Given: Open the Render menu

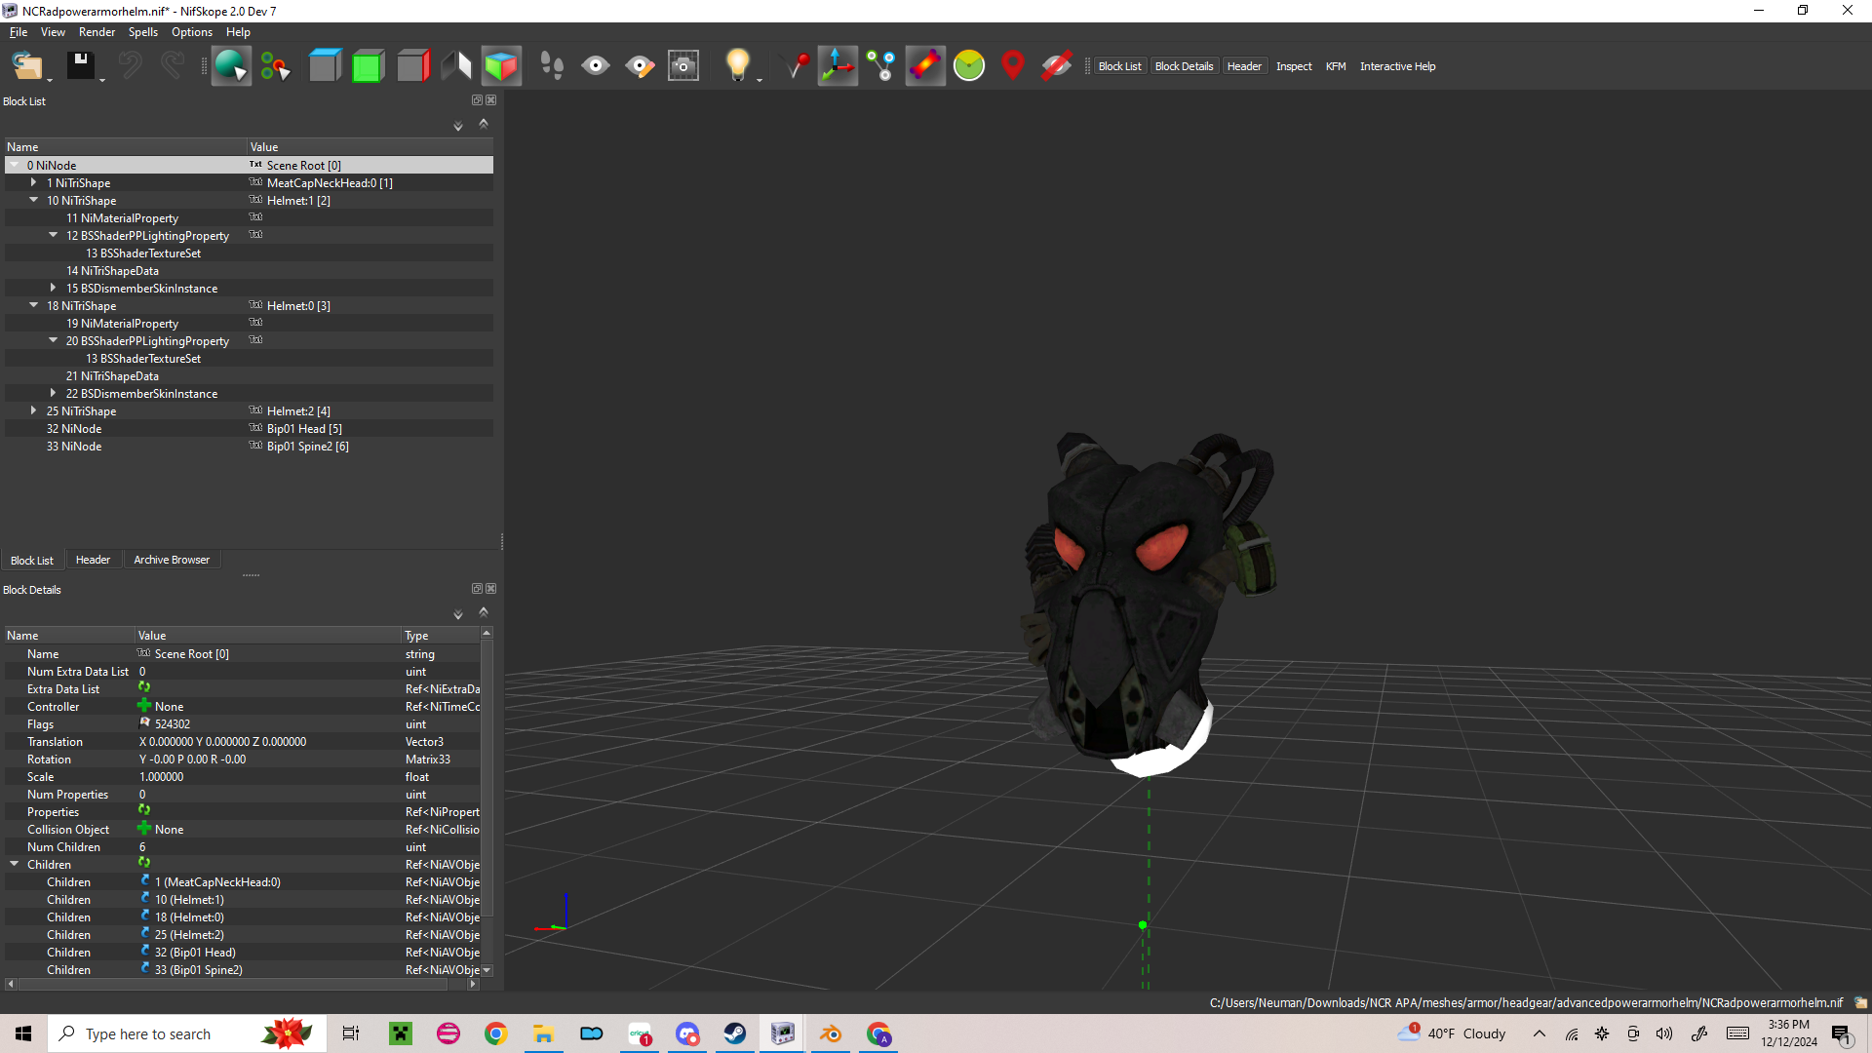Looking at the screenshot, I should (97, 32).
